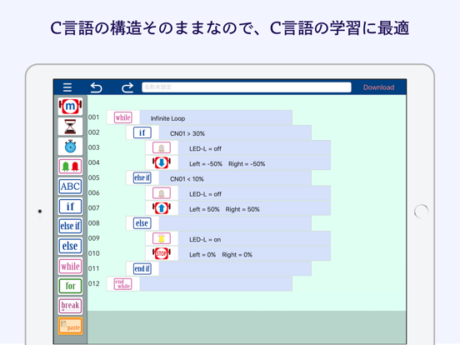The height and width of the screenshot is (345, 460).
Task: Click the else if icon on line 005
Action: 142,177
